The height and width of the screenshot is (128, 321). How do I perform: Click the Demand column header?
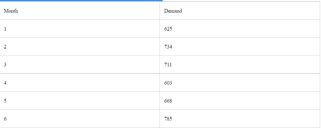[173, 11]
